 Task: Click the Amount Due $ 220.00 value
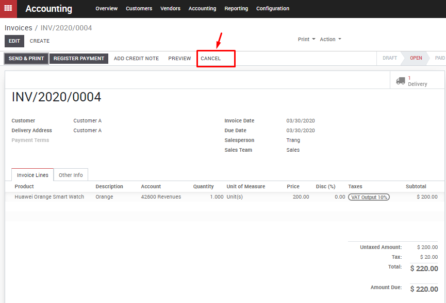[x=424, y=289]
